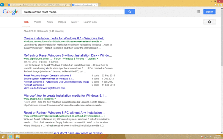Click the Sign in button
The width and height of the screenshot is (223, 139).
click(209, 12)
